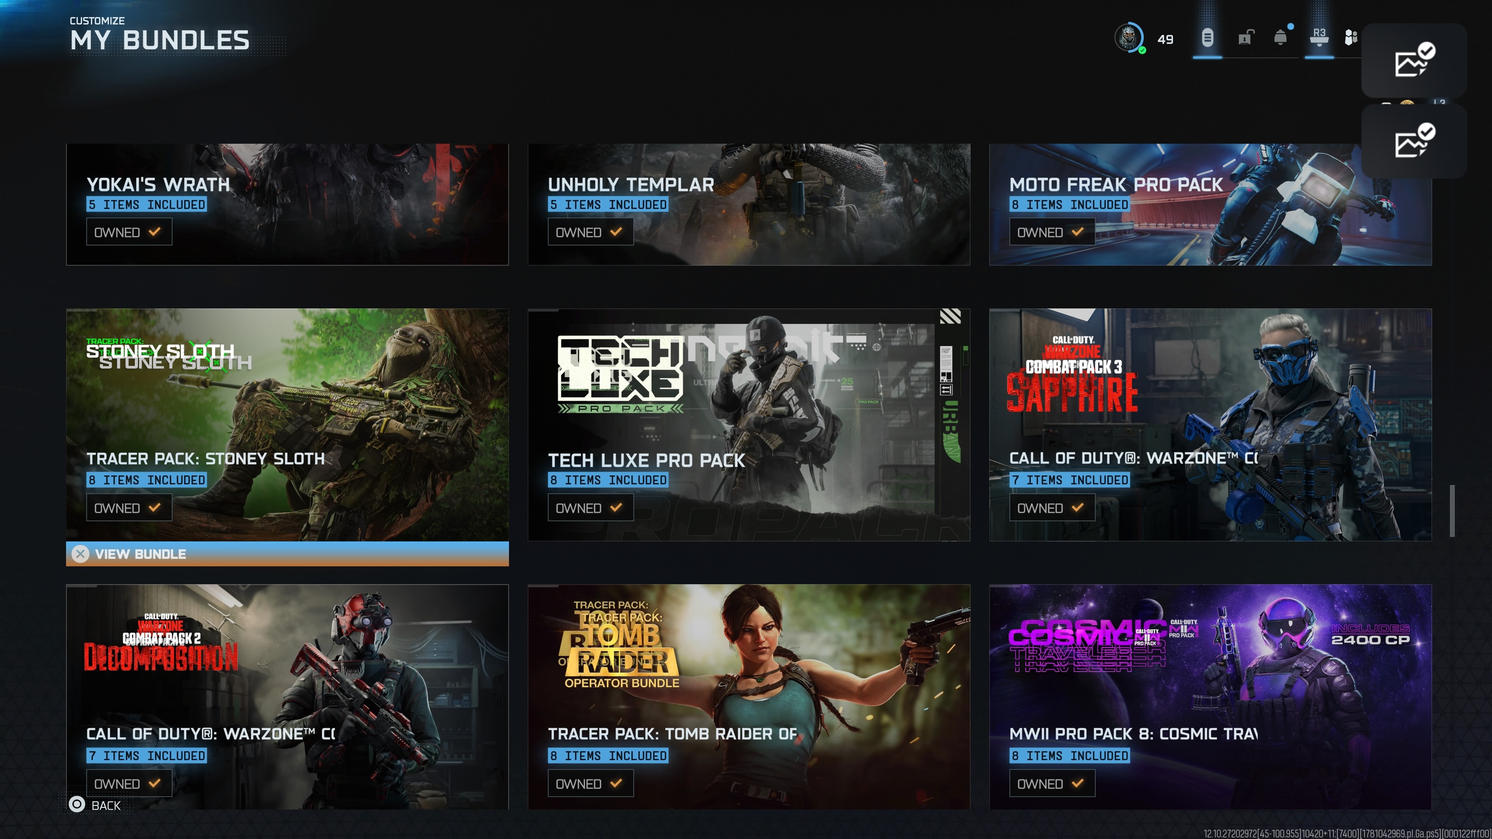Screen dimensions: 1492x839
Task: Click "8 ITEMS INCLUDED" under Tech Luxe Pro Pack
Action: (x=608, y=480)
